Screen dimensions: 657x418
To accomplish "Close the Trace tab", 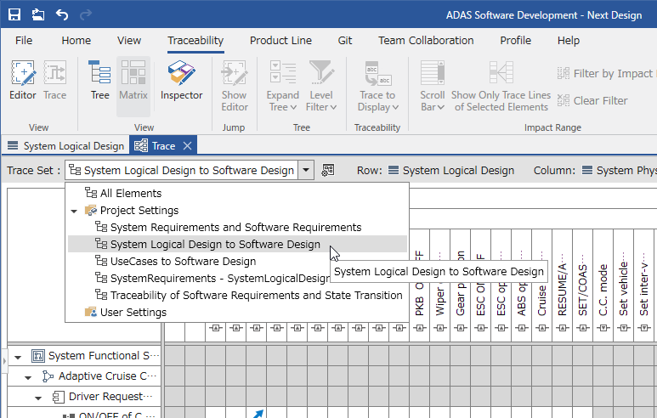I will pos(187,146).
